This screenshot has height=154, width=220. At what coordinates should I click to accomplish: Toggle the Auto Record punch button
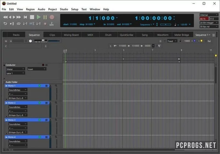click(x=38, y=24)
